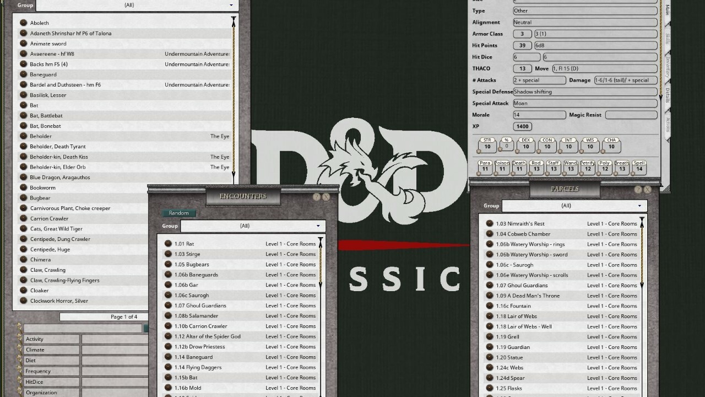Select the Basilisk, Lesser token icon
705x397 pixels.
click(x=23, y=94)
